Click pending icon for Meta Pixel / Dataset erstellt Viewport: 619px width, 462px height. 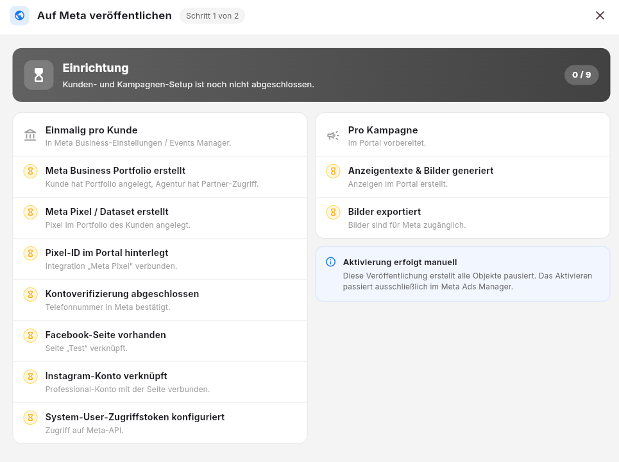coord(30,212)
